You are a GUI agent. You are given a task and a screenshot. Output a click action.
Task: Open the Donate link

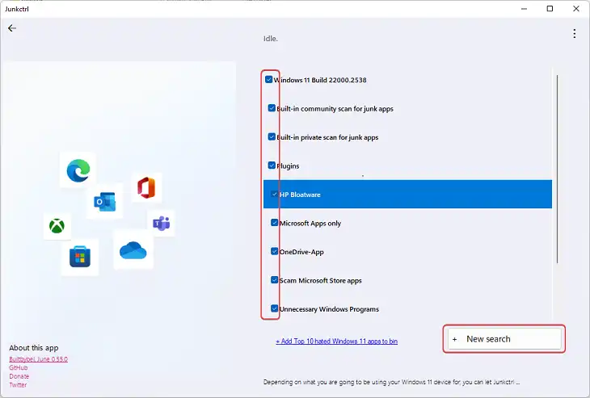(19, 376)
